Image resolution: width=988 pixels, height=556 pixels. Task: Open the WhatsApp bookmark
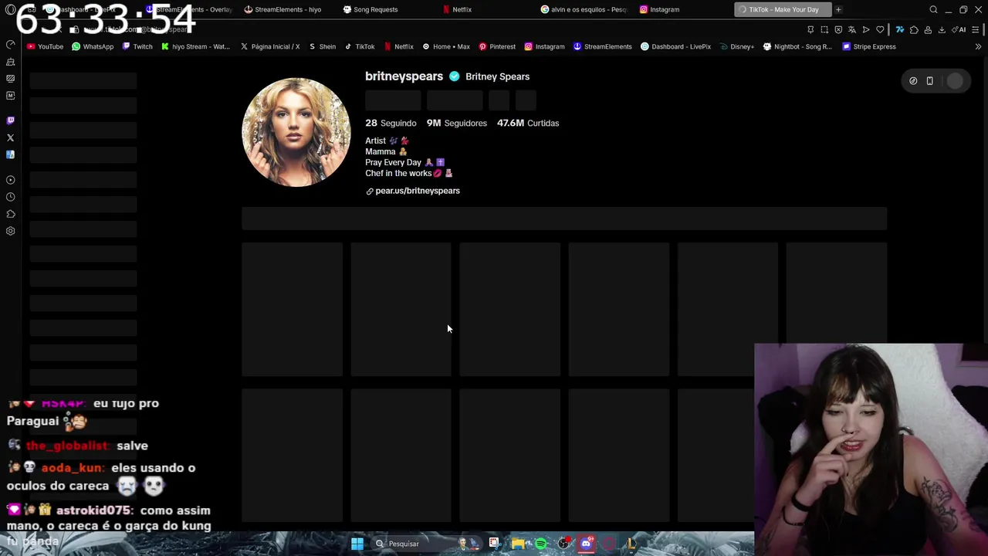coord(93,46)
